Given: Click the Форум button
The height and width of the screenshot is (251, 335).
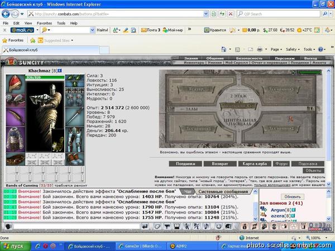Looking at the screenshot, I should 281,163.
